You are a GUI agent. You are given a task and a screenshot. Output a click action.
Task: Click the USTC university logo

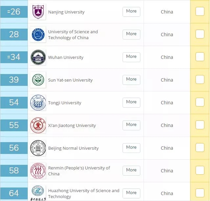coord(38,35)
